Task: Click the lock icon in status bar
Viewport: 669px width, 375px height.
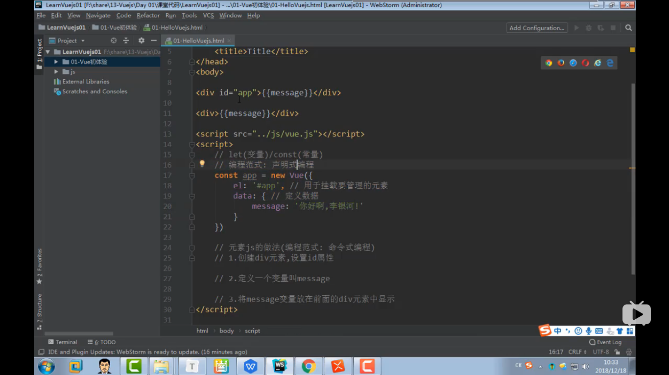Action: (x=618, y=352)
